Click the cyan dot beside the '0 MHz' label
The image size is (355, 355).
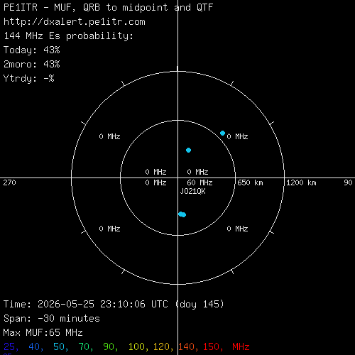[x=222, y=133]
